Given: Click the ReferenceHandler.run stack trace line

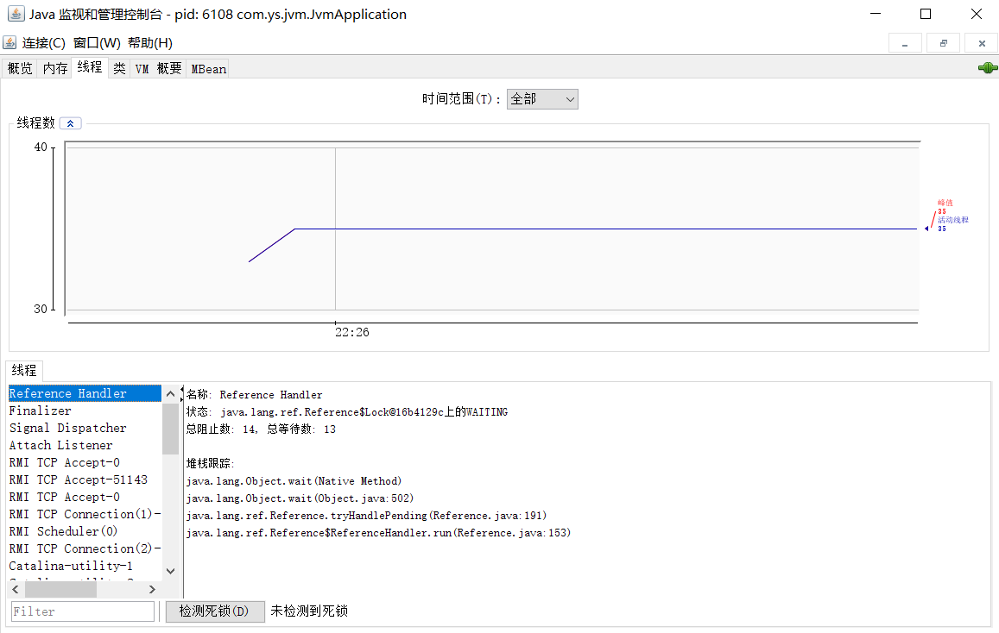Looking at the screenshot, I should 378,532.
